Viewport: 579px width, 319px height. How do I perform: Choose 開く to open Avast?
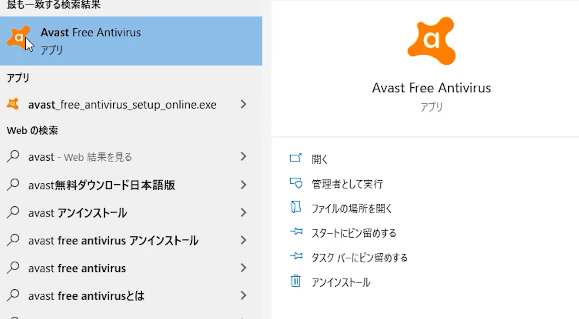[x=320, y=159]
